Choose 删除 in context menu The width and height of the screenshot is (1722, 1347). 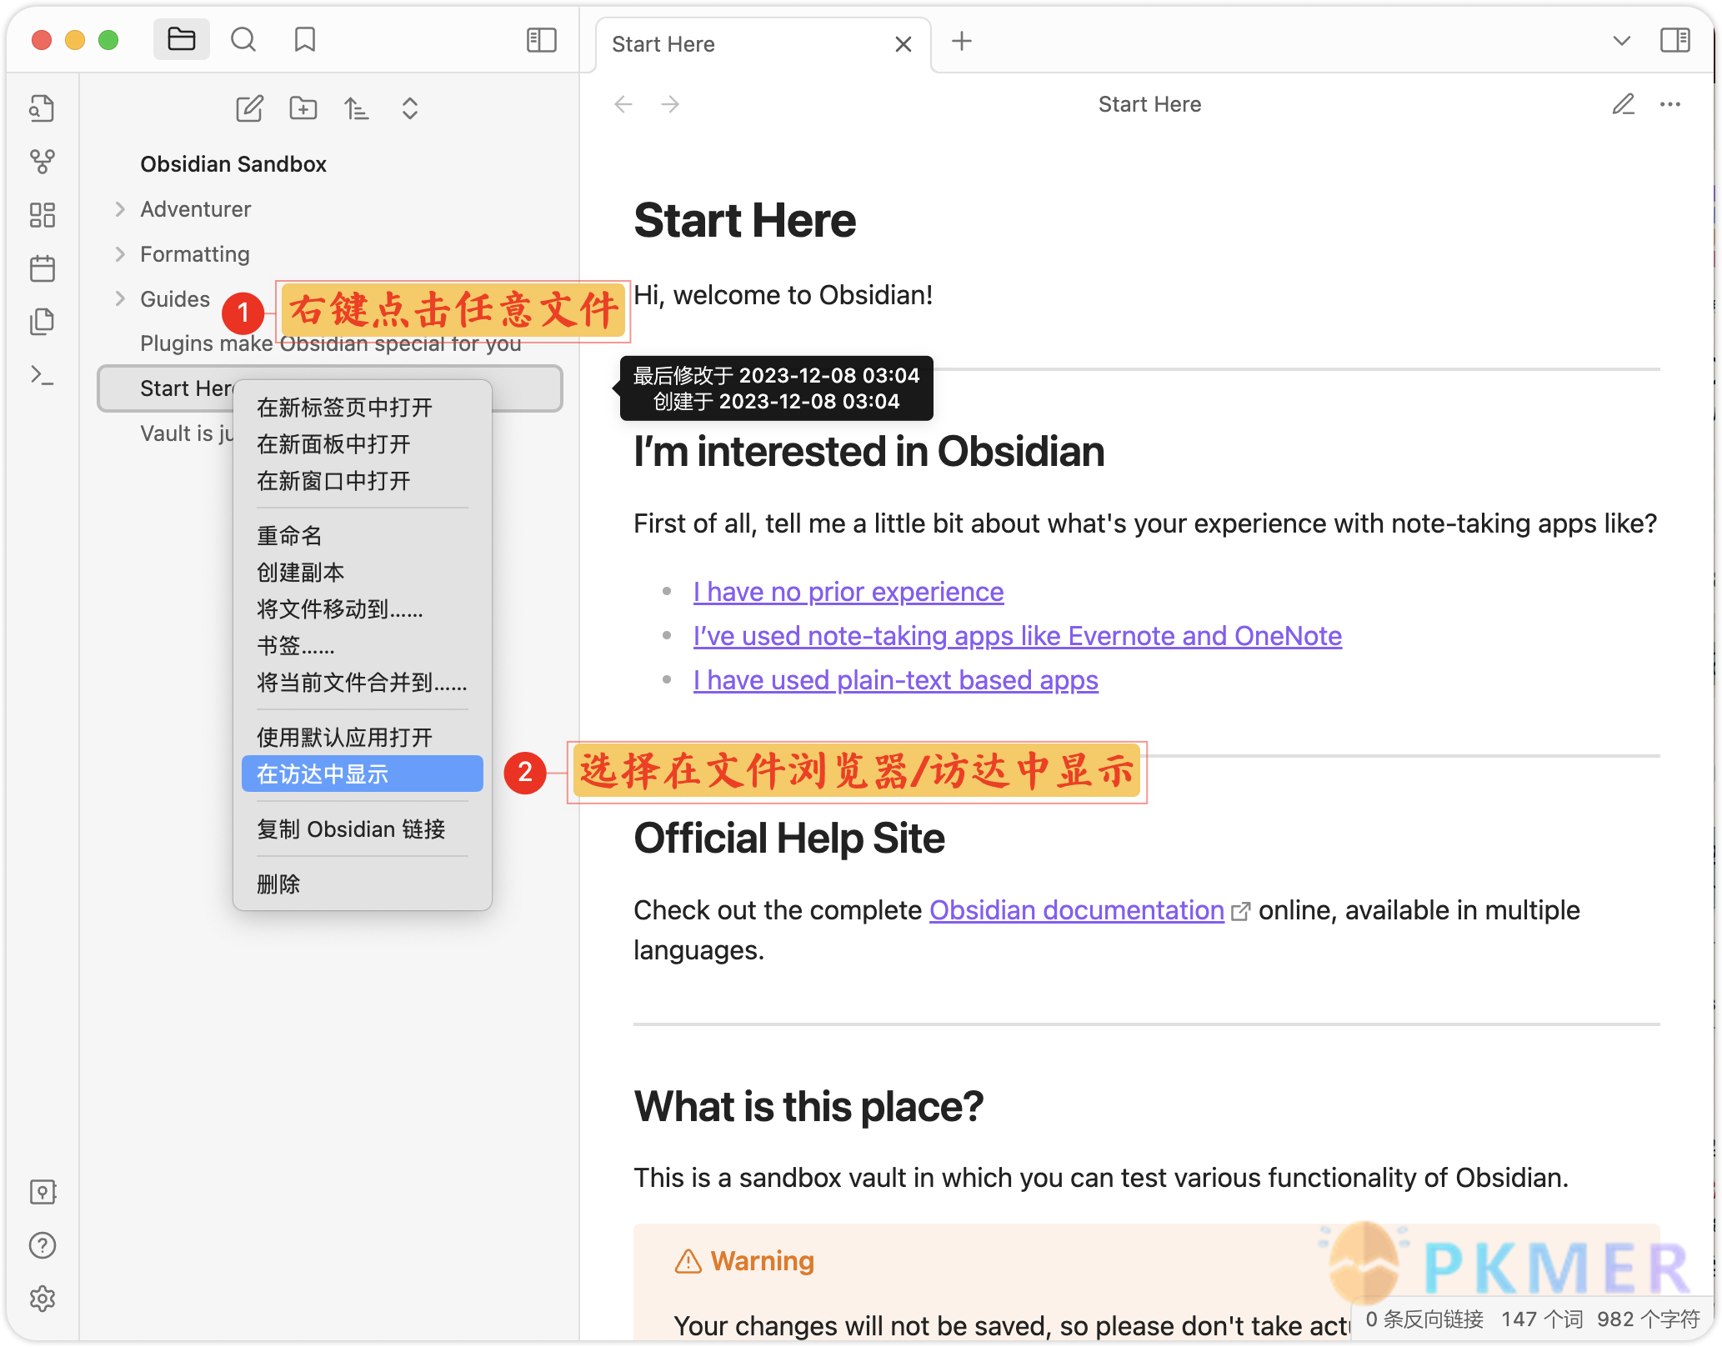coord(362,884)
